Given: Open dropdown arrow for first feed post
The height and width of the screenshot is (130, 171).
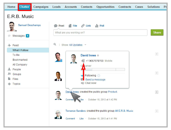Looking at the screenshot, I should tap(157, 54).
